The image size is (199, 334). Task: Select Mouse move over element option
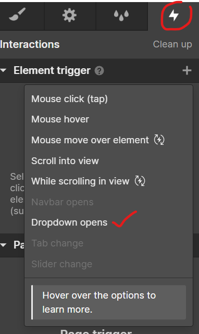pyautogui.click(x=90, y=140)
